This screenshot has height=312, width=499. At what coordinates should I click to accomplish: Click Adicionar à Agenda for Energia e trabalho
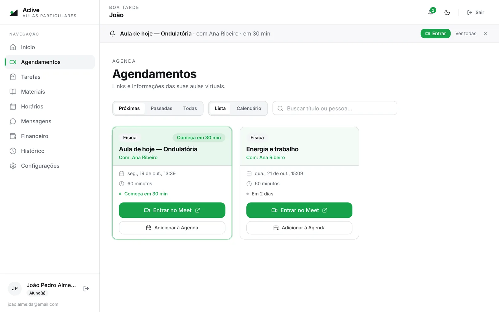pos(299,228)
